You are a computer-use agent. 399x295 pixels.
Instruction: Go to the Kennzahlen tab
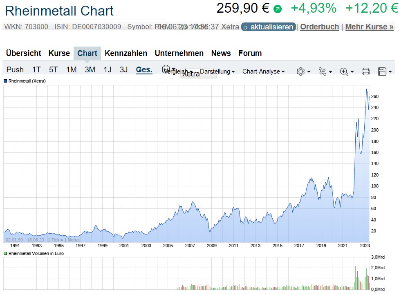coord(126,53)
